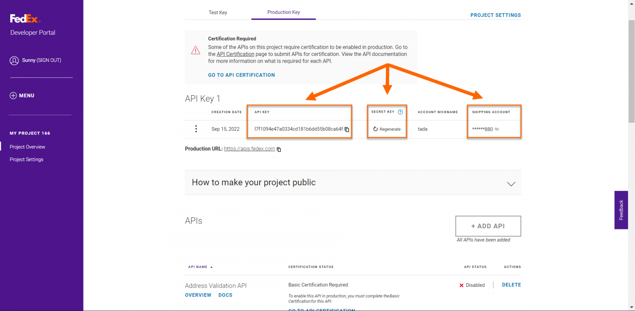Click the page vertical scrollbar thumb
Viewport: 635px width, 311px height.
[x=632, y=71]
